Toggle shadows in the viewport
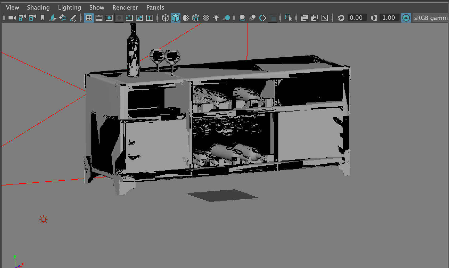 tap(226, 18)
